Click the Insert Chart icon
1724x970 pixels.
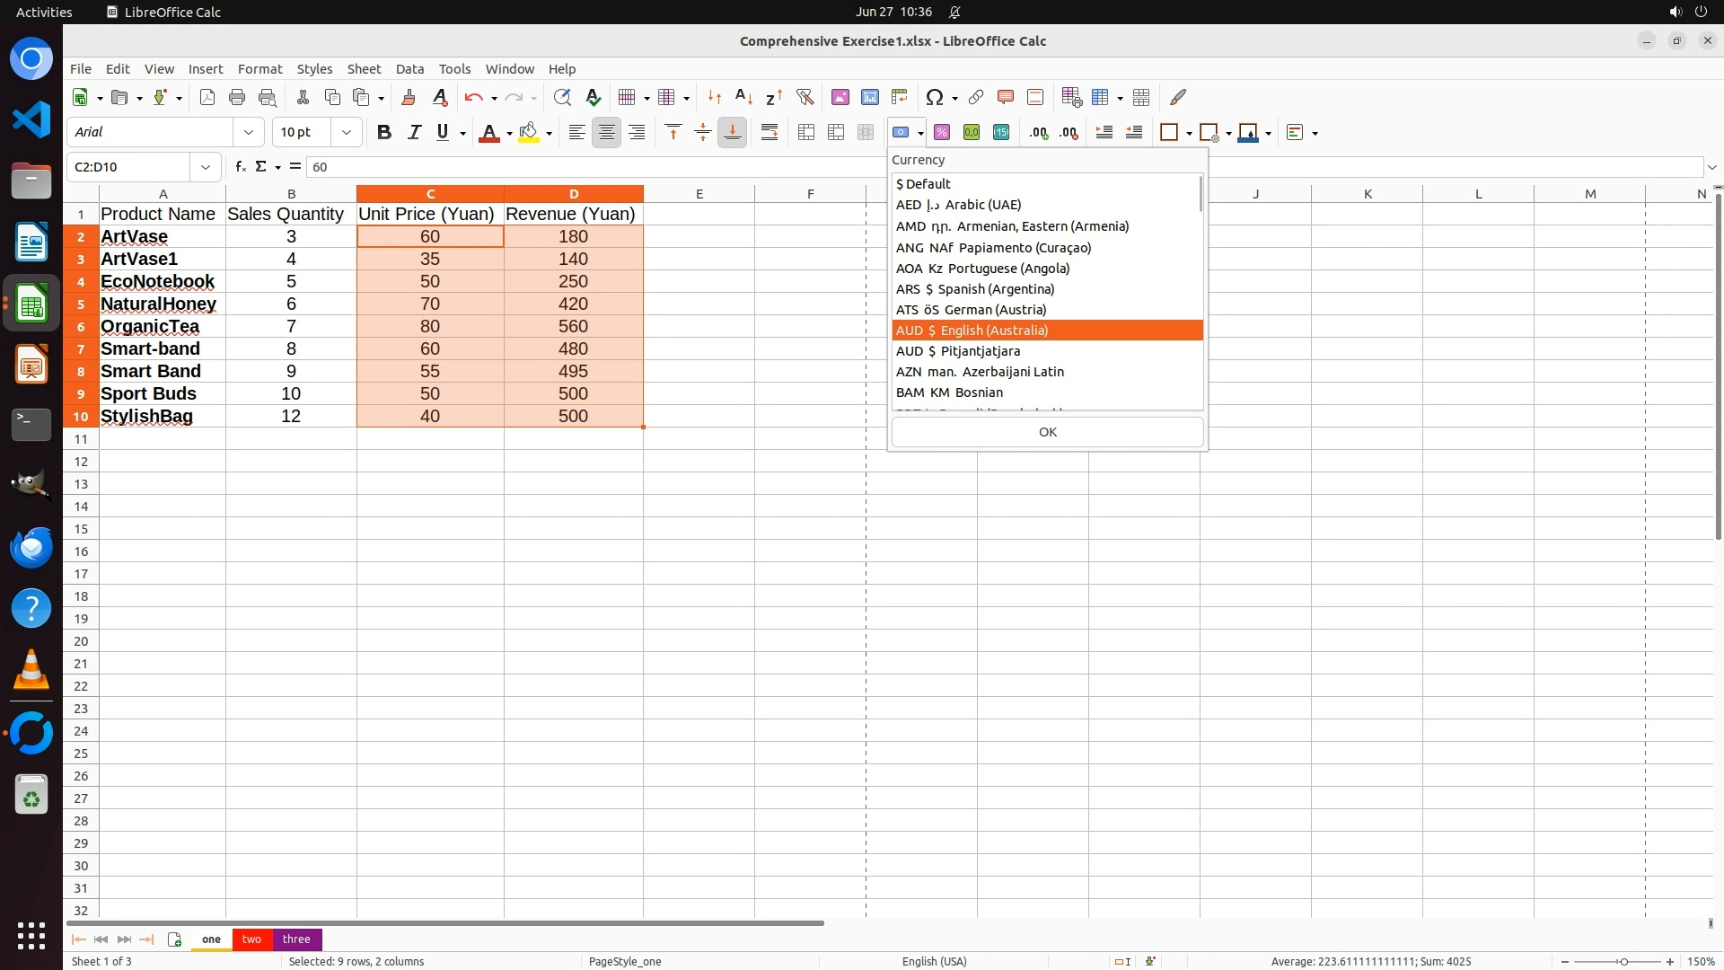click(870, 97)
